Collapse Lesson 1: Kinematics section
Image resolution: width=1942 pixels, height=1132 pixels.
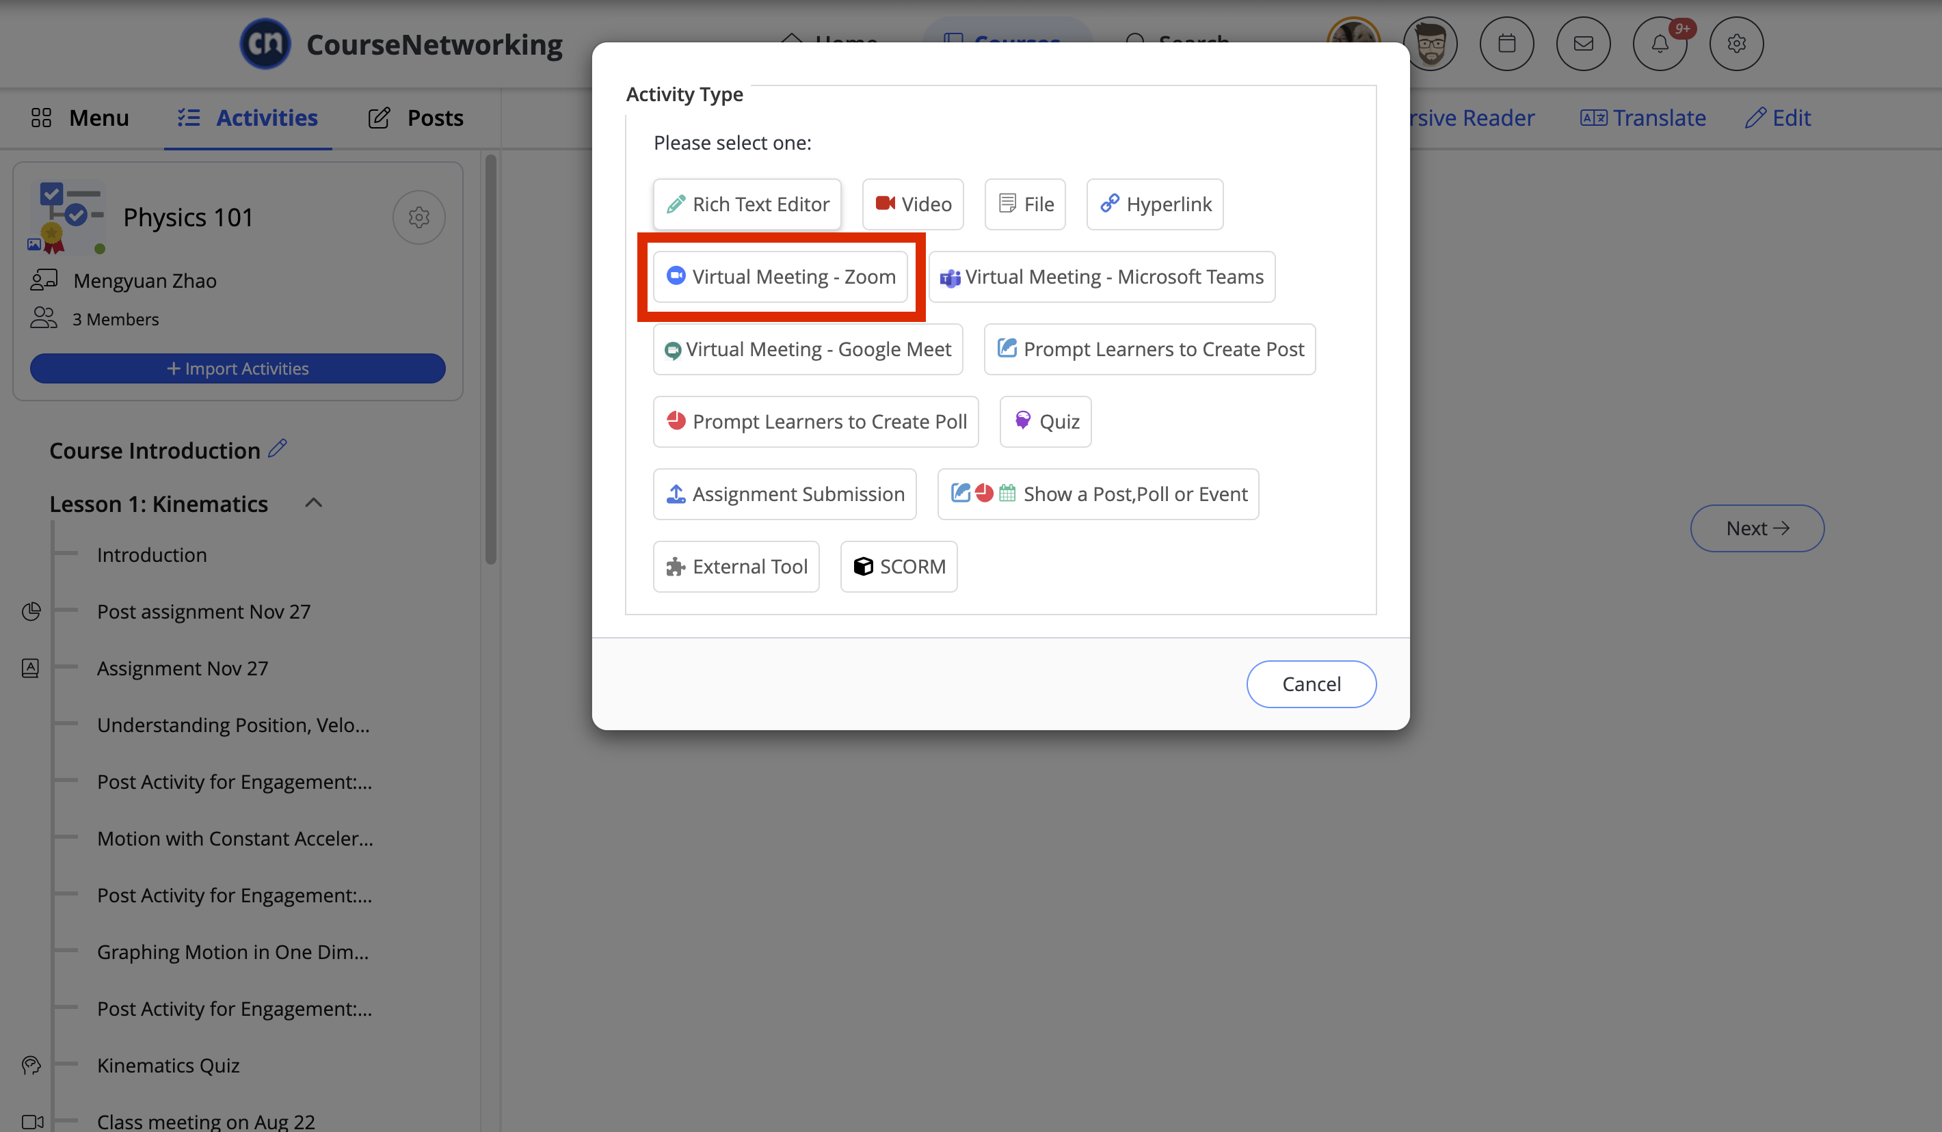314,503
